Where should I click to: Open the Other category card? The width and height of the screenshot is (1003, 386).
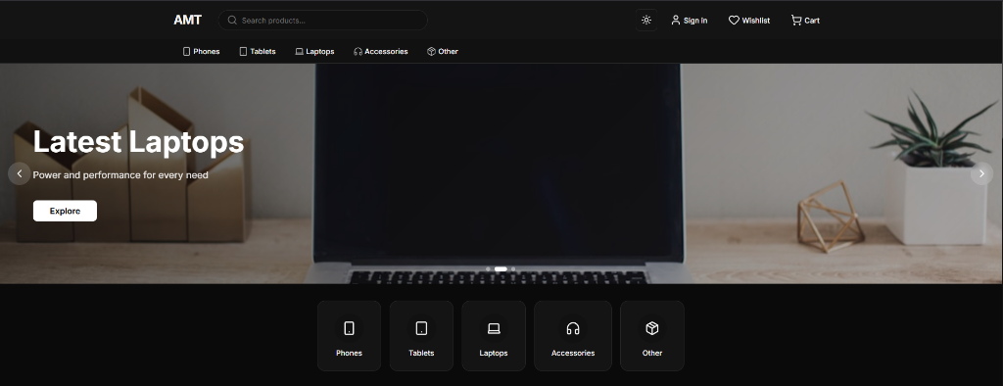point(652,336)
